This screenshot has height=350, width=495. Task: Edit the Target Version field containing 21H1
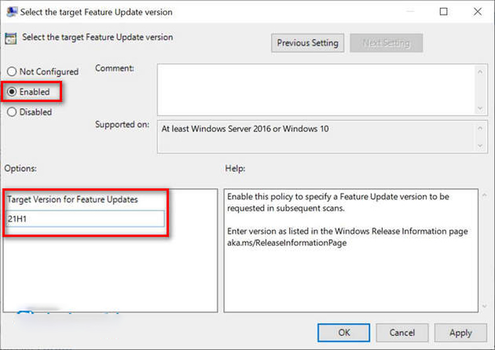[85, 219]
